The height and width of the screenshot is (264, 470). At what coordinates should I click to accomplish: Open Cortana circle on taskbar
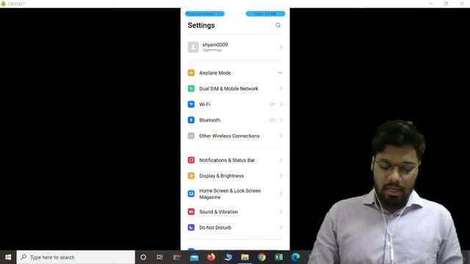tap(143, 257)
